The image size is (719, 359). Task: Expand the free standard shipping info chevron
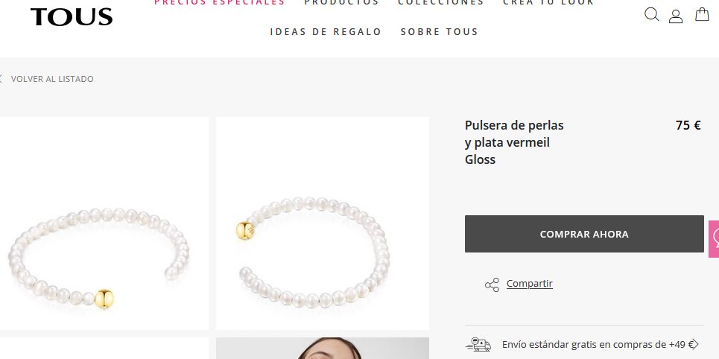[x=694, y=344]
